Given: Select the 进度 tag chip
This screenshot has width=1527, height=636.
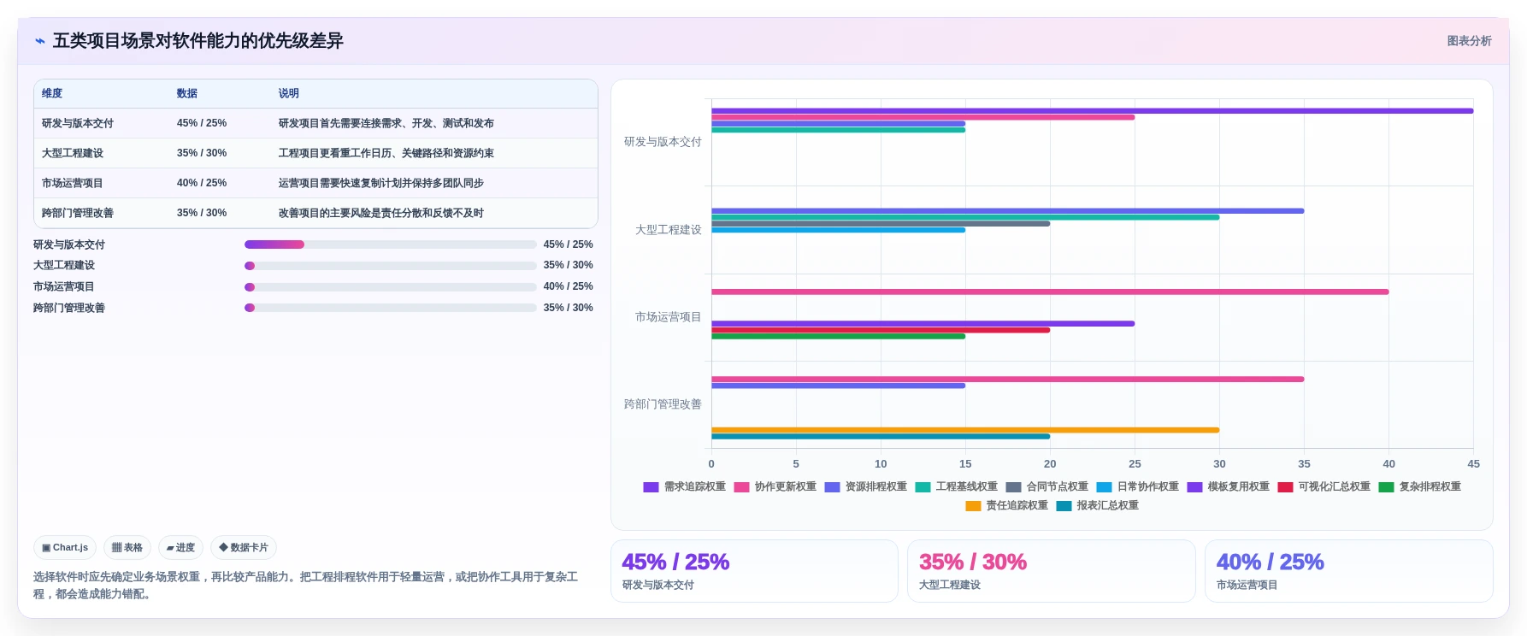Looking at the screenshot, I should pos(180,547).
